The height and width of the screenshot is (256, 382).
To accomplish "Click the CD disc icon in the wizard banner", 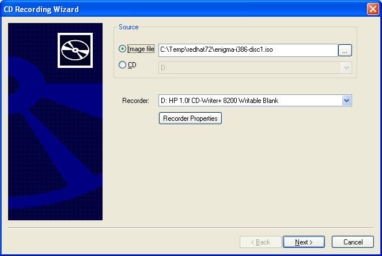I will click(x=75, y=50).
